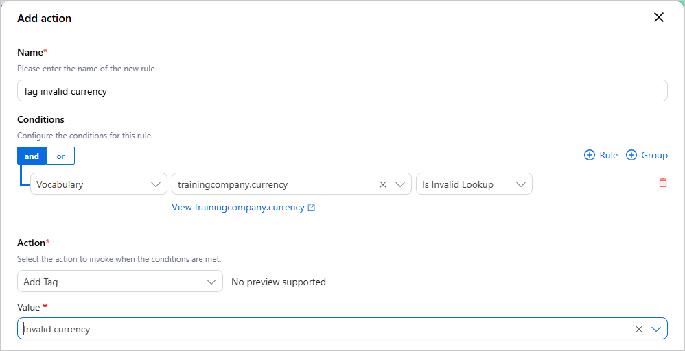The width and height of the screenshot is (685, 351).
Task: Add a new condition Group
Action: click(x=647, y=155)
